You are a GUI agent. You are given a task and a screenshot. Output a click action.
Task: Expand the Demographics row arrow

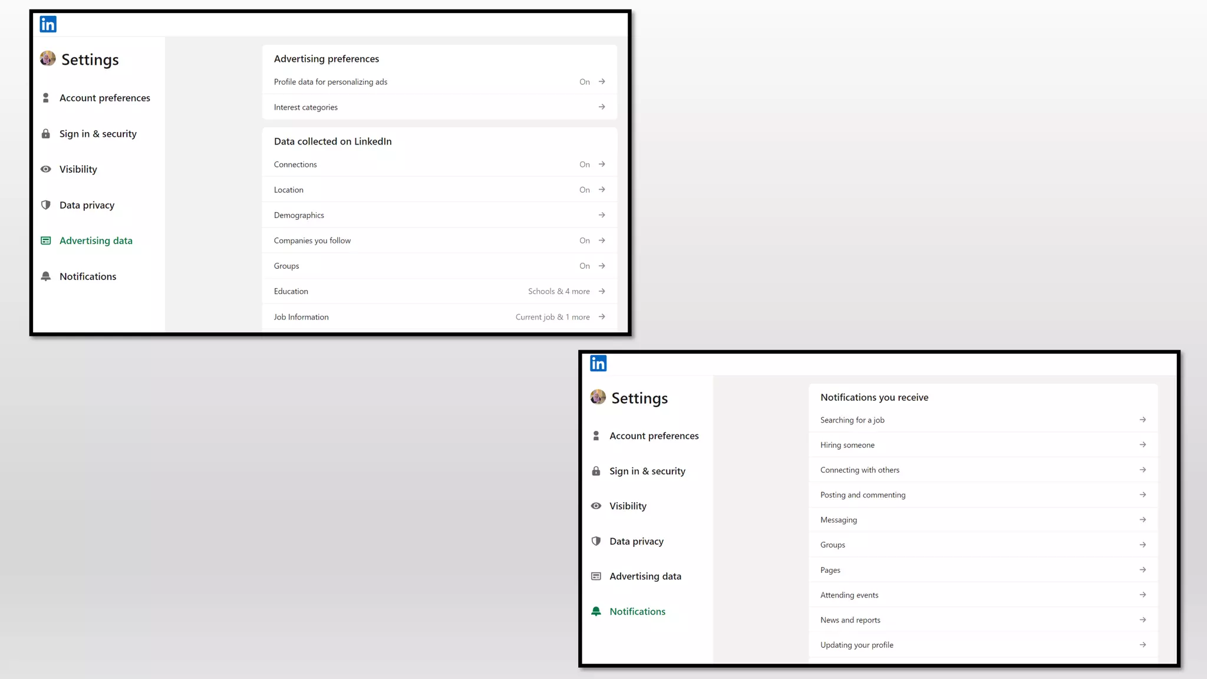602,215
